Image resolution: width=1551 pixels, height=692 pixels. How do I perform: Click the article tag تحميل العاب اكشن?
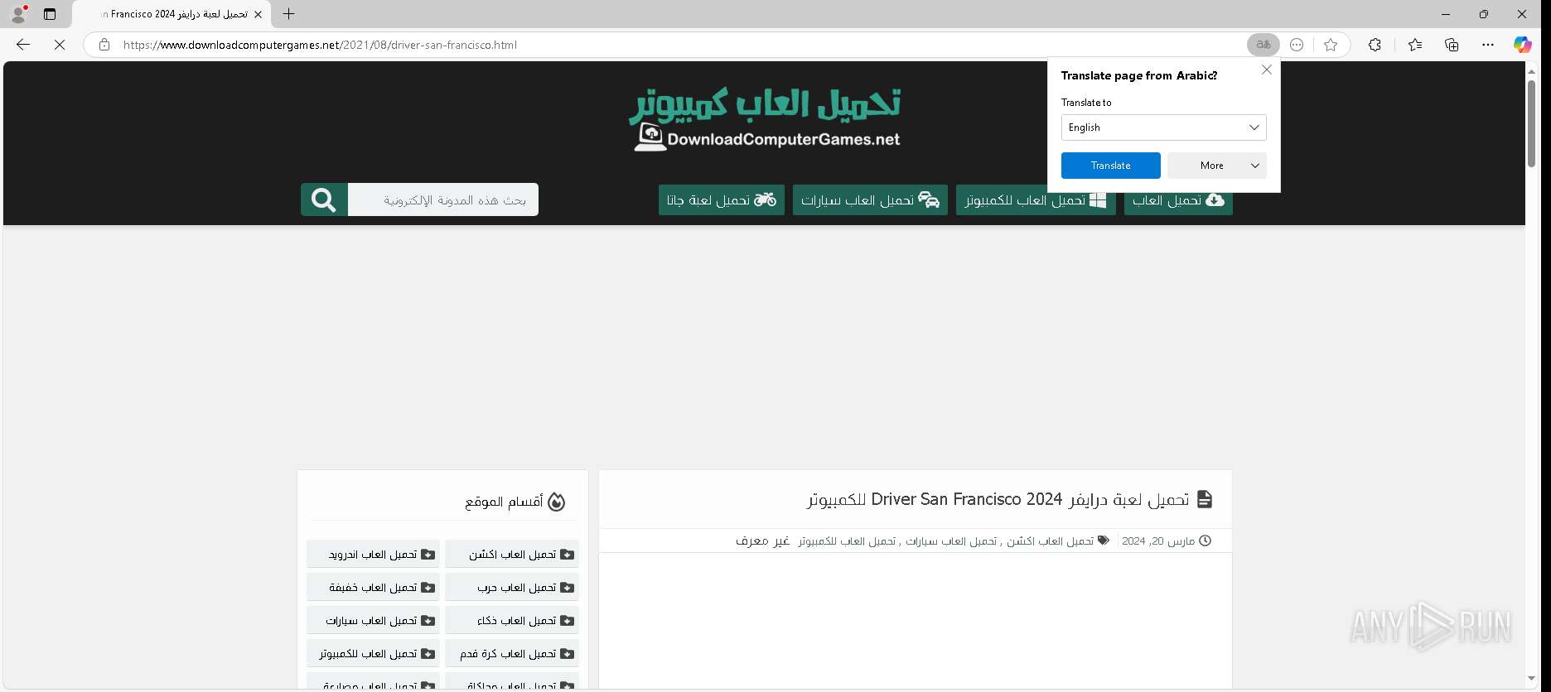click(1050, 541)
